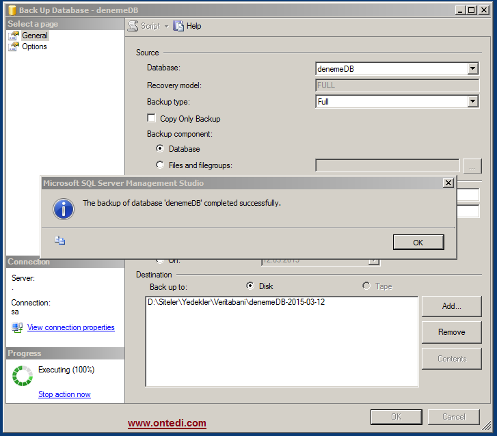Click the blue information icon in dialog

(64, 209)
